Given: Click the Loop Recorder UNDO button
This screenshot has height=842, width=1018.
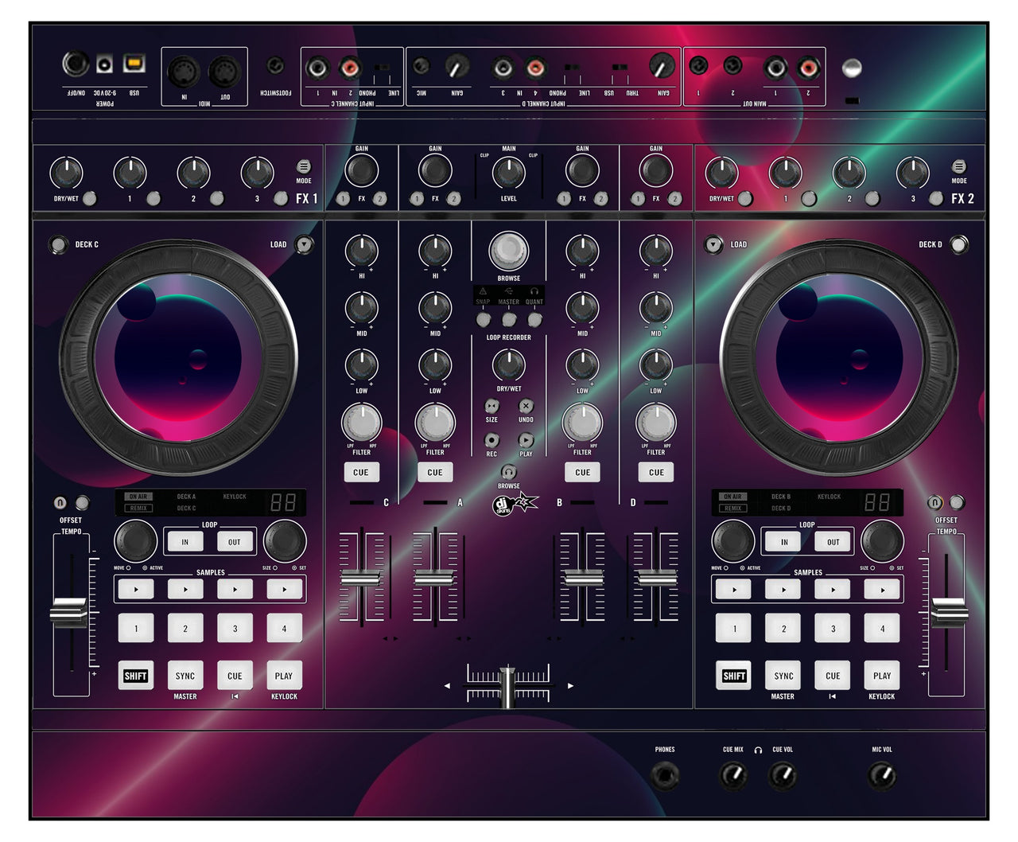Looking at the screenshot, I should click(x=526, y=406).
